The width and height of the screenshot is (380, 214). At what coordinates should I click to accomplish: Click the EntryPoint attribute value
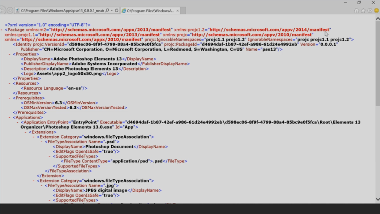coord(85,122)
